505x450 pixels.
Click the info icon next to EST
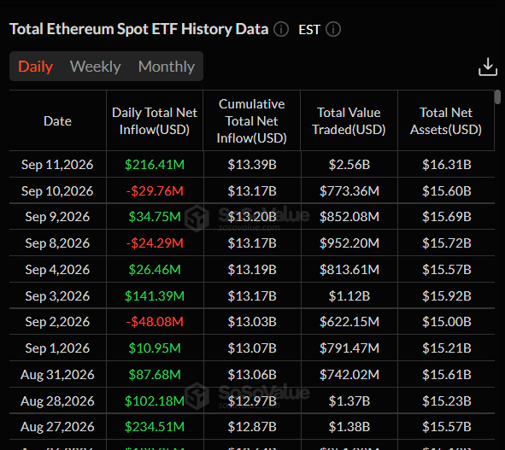pos(333,29)
